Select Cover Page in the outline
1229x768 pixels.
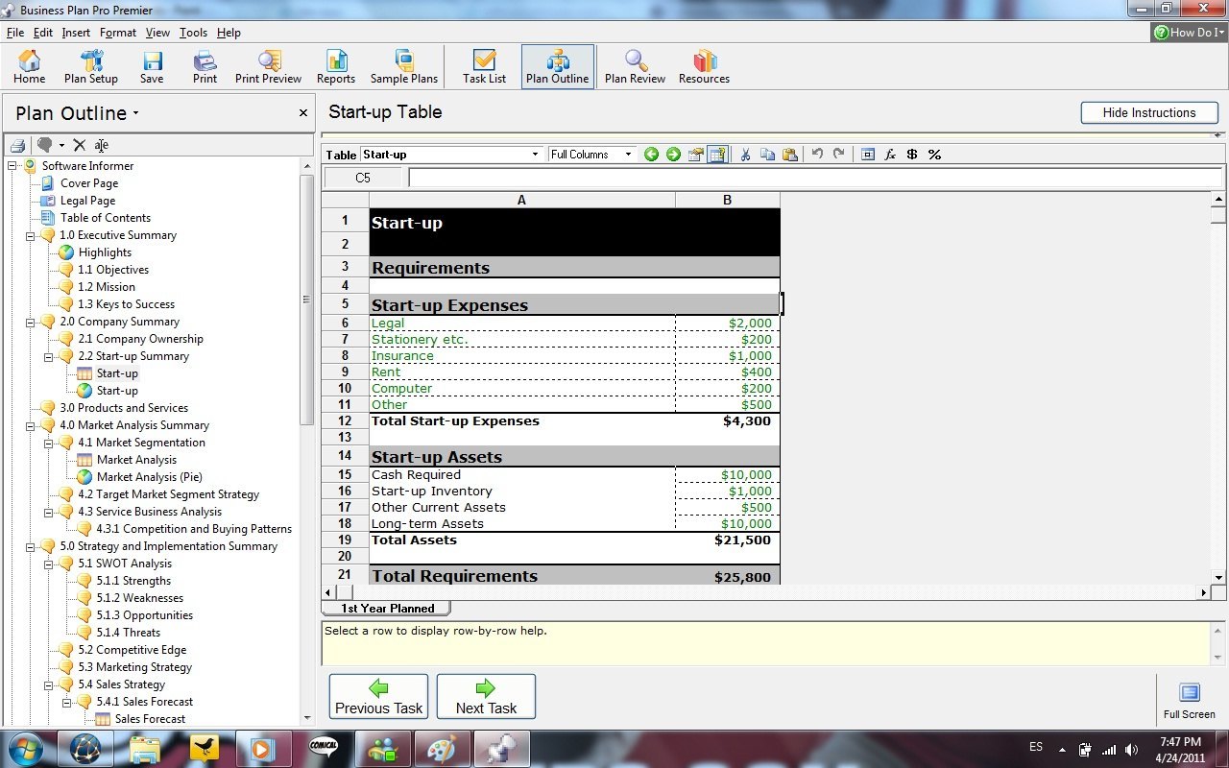click(x=89, y=183)
